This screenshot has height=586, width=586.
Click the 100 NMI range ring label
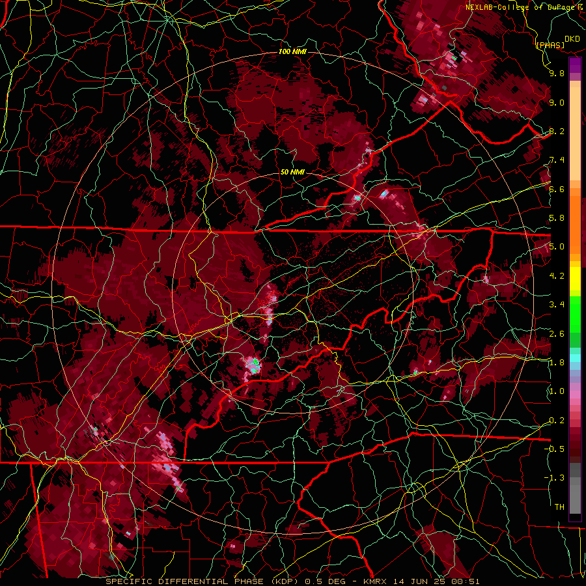click(292, 51)
